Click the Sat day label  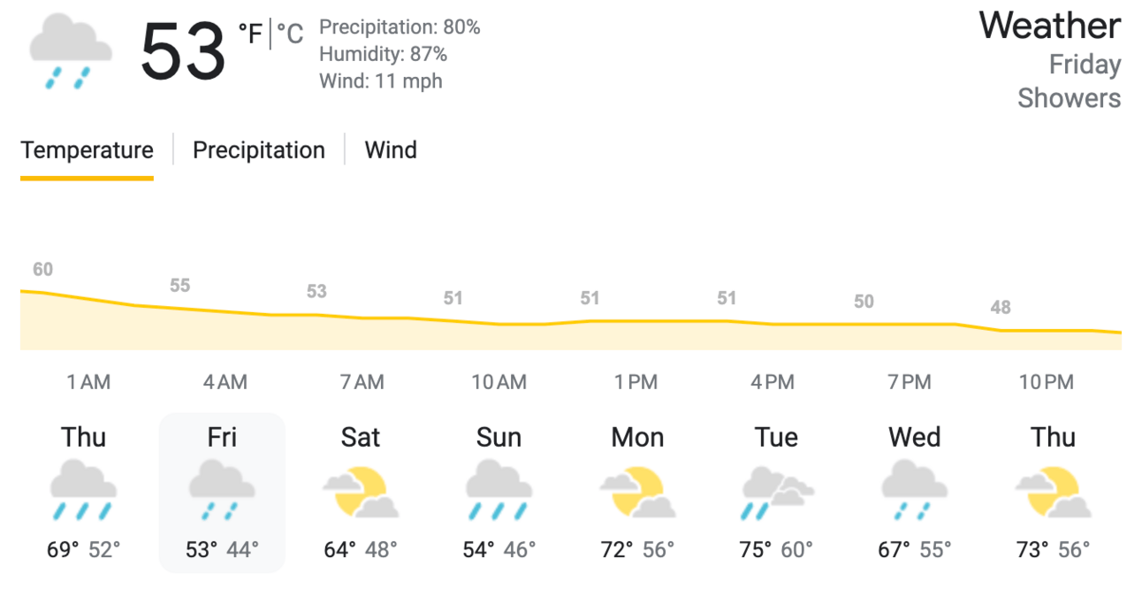pos(361,437)
